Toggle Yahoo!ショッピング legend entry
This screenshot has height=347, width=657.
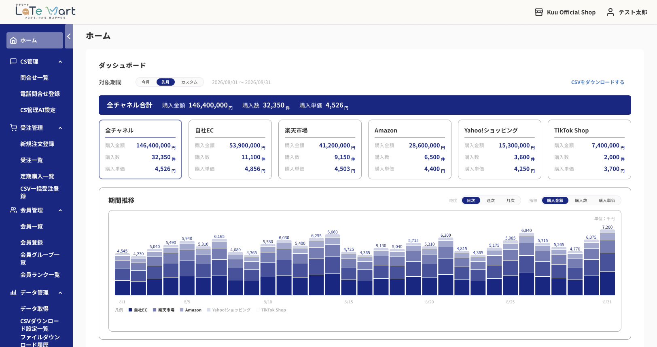[x=229, y=310]
